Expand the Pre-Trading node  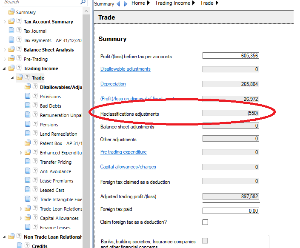[x=5, y=59]
